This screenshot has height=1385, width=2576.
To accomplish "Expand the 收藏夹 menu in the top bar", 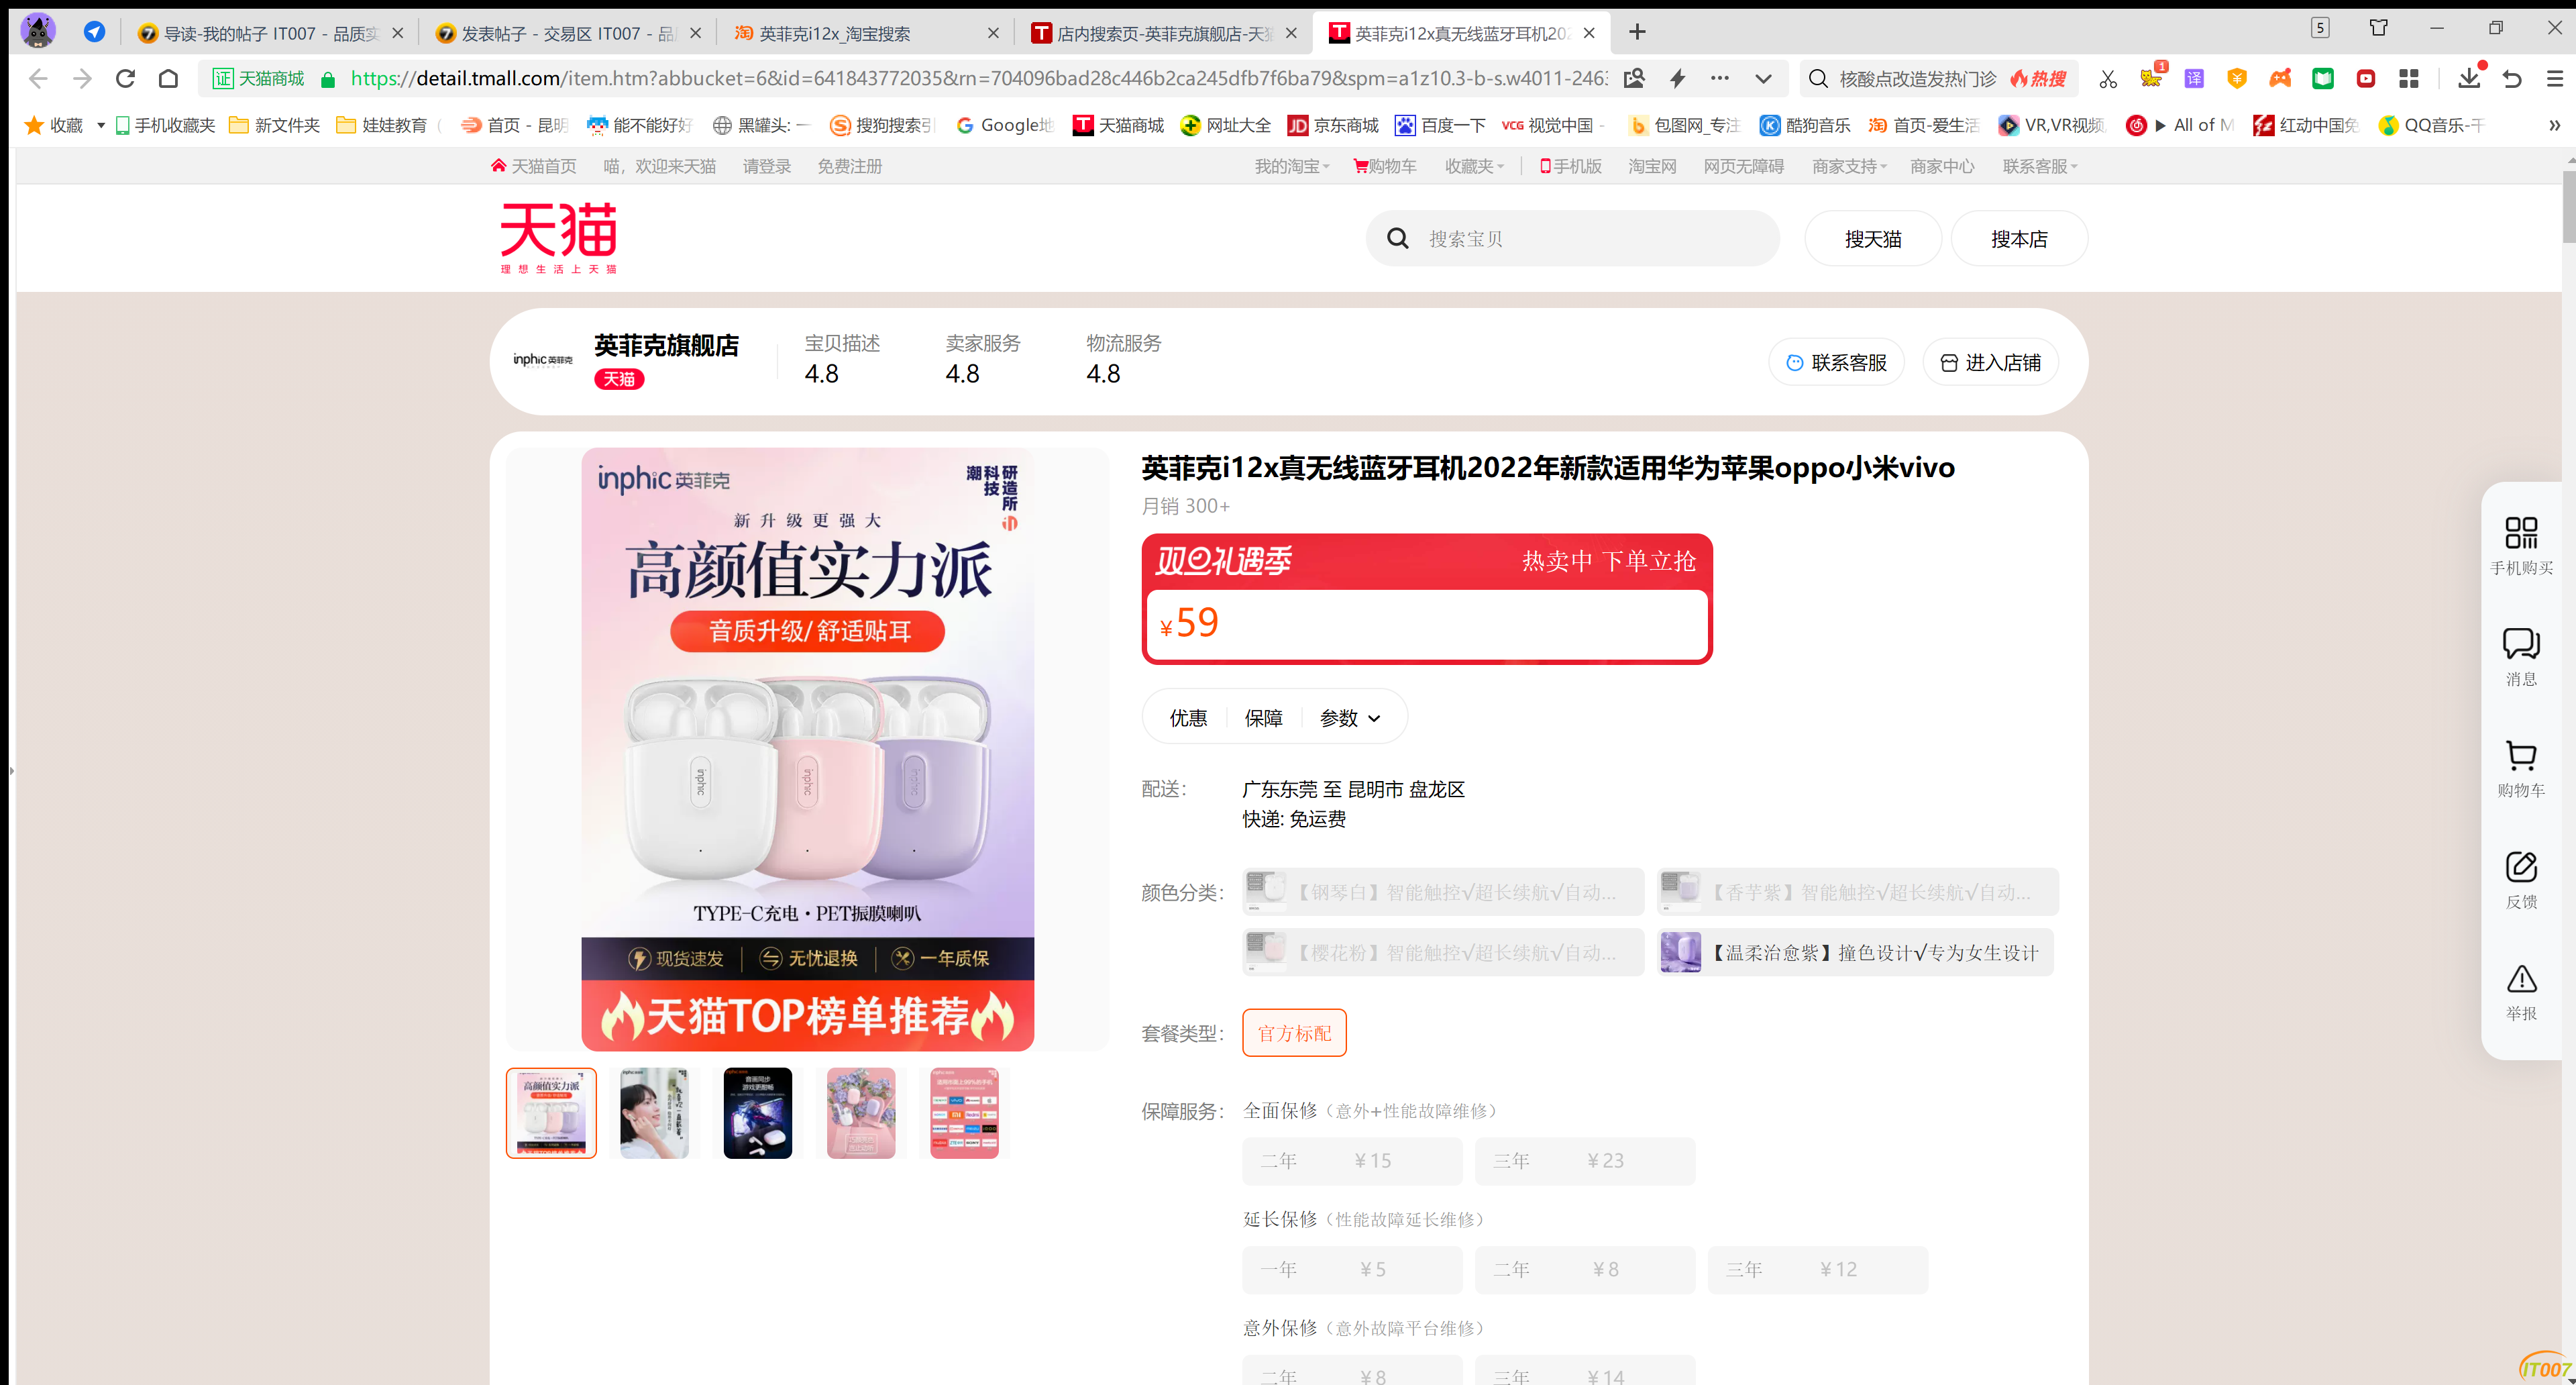I will click(1474, 166).
